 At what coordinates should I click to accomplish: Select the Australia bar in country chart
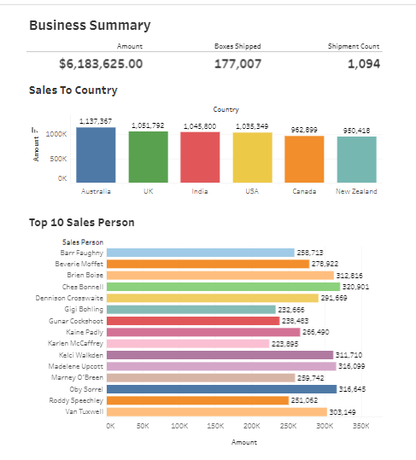coord(96,155)
